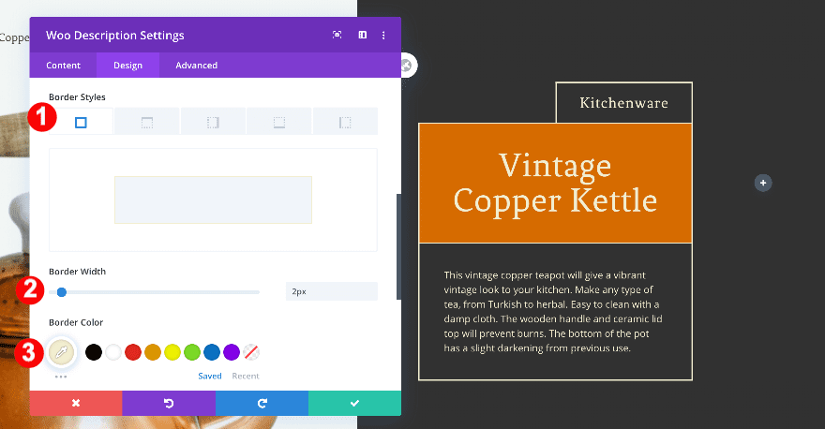Choose the blue color swatch

[212, 352]
